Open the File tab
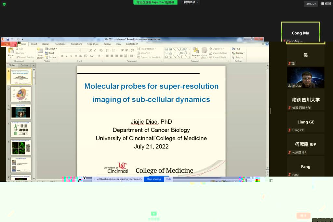The image size is (333, 222). coord(7,44)
